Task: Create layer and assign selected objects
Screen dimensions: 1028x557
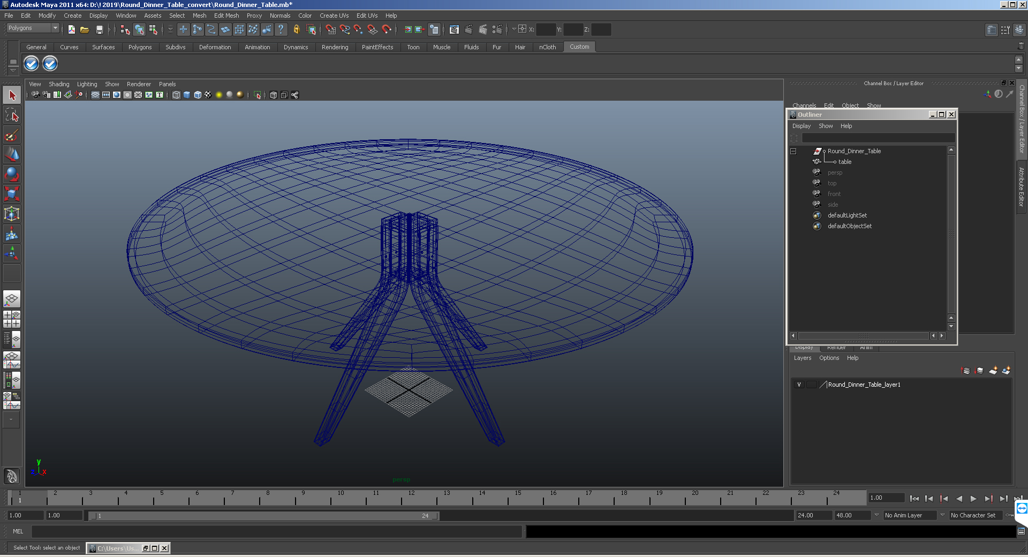Action: [1006, 371]
